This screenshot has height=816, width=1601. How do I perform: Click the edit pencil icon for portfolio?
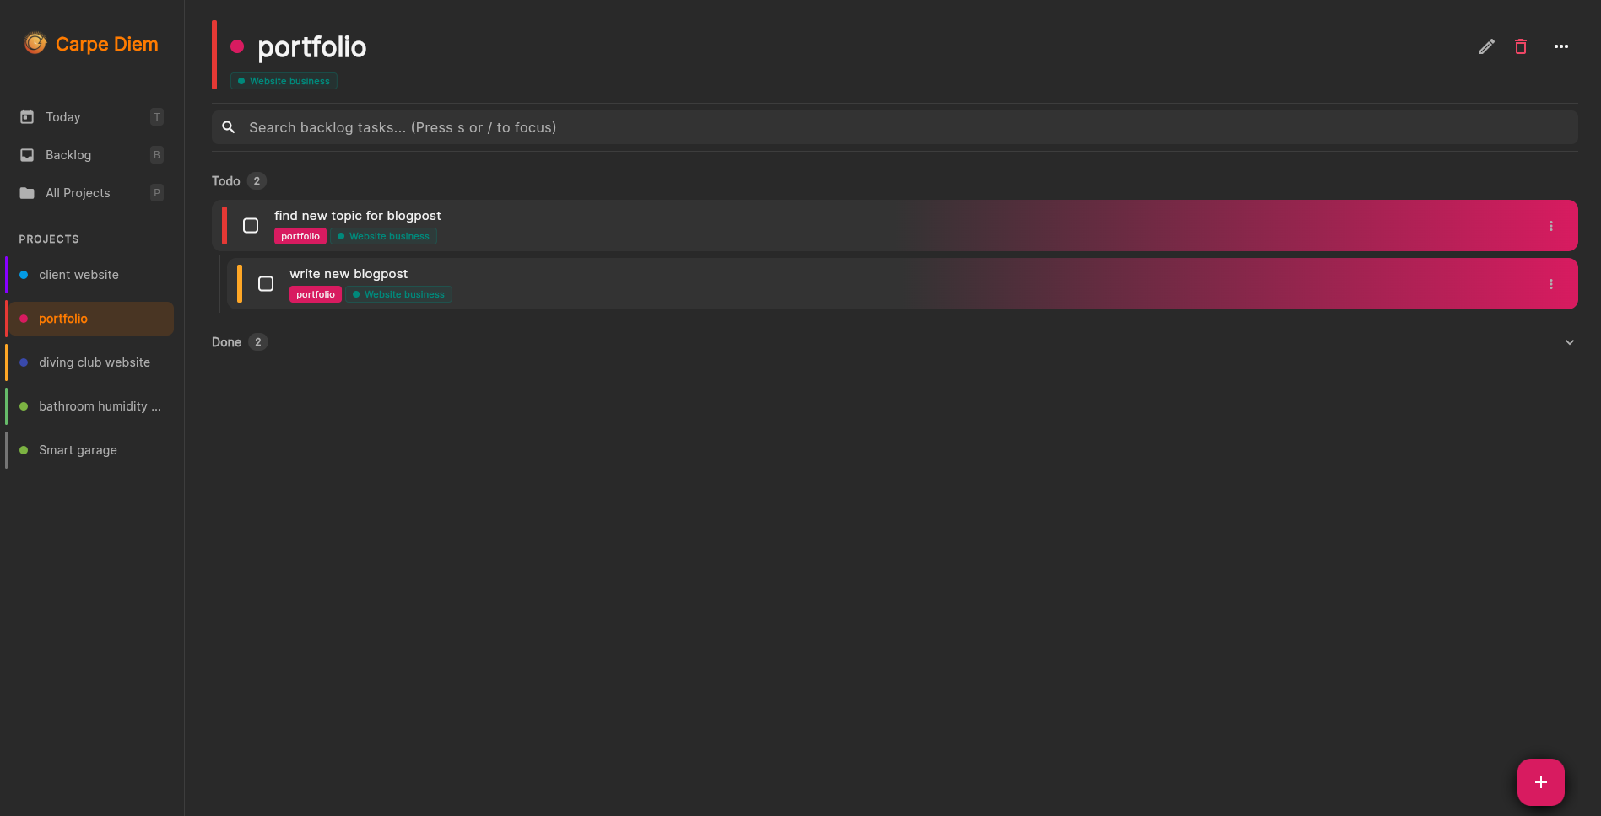tap(1486, 46)
